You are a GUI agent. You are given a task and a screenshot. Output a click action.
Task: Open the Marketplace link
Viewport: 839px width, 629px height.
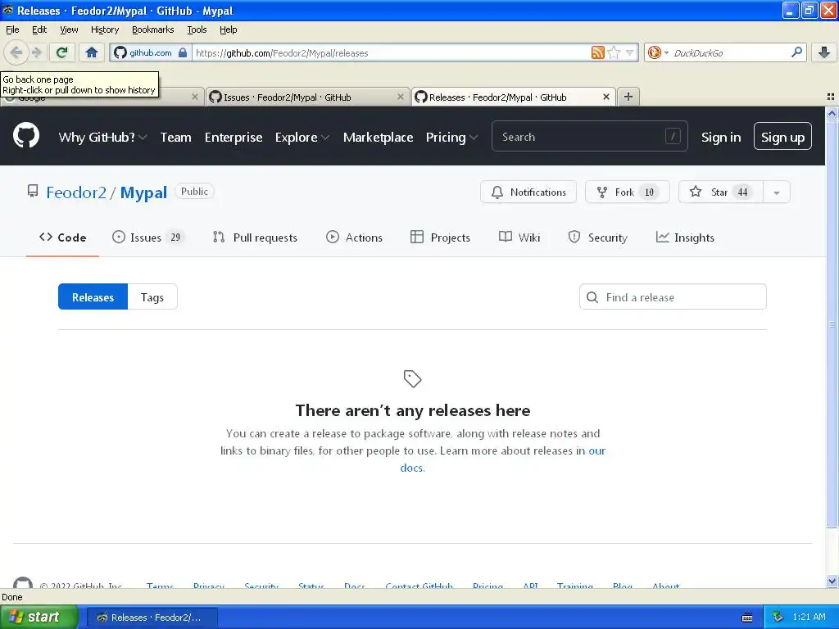point(378,138)
